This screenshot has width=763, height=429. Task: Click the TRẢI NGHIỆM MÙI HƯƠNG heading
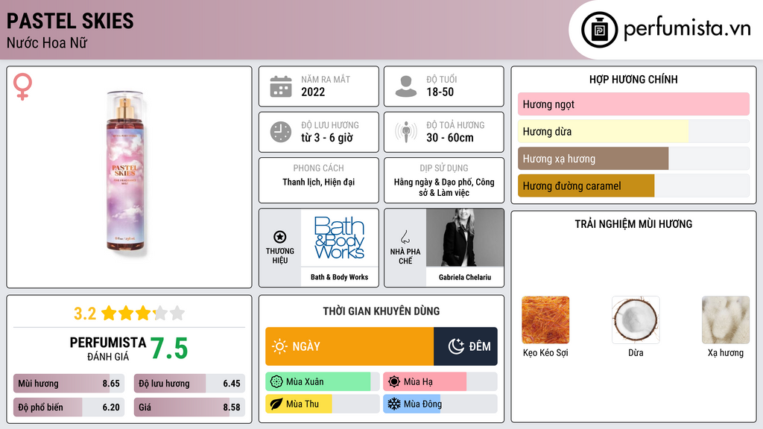tap(633, 223)
